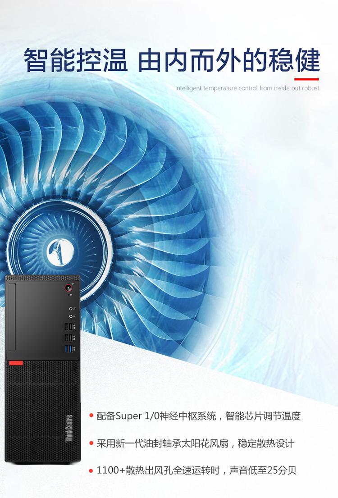Screen dimensions: 338x498
Task: Click the vertical ThinkCentre logo
Action: click(x=69, y=428)
